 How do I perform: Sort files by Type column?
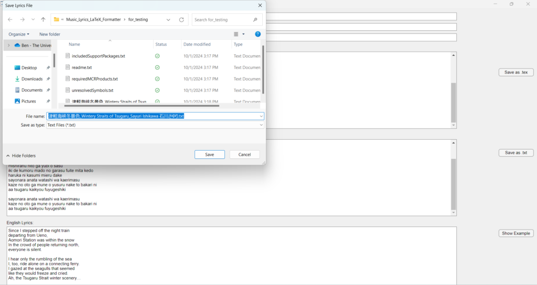tap(238, 44)
